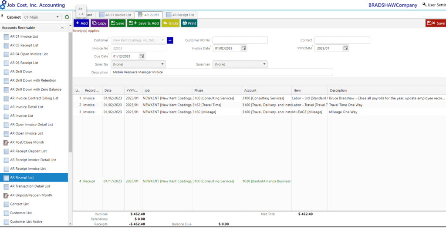Sort by the Job column header
This screenshot has width=446, height=228.
point(167,90)
